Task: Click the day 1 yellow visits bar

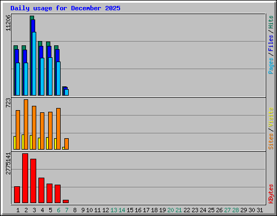Action: coord(15,143)
